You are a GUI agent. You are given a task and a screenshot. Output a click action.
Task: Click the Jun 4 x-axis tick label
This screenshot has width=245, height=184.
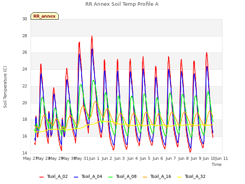132,158
